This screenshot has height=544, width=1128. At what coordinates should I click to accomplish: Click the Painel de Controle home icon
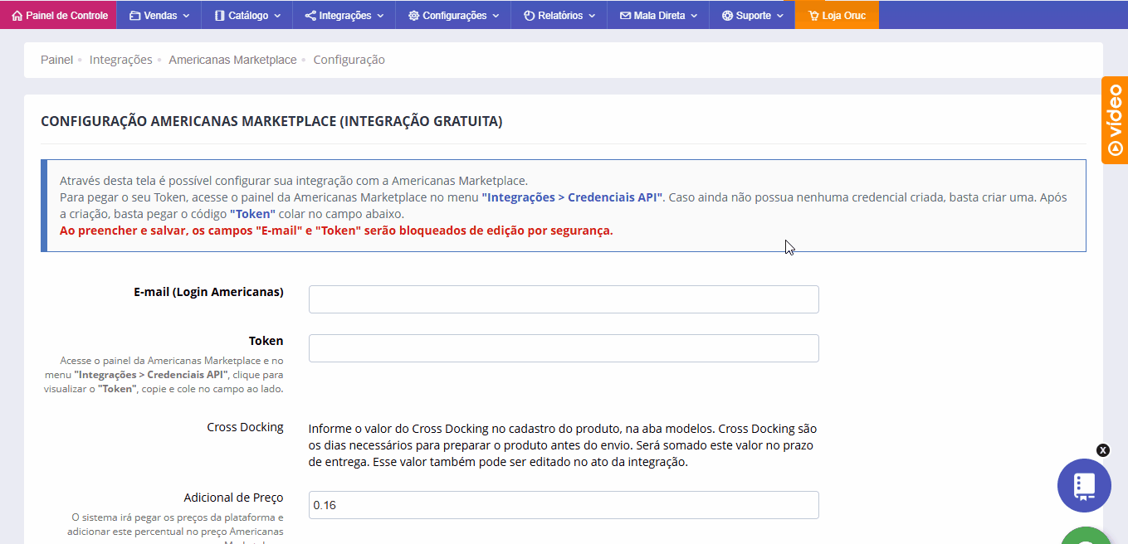pyautogui.click(x=17, y=16)
